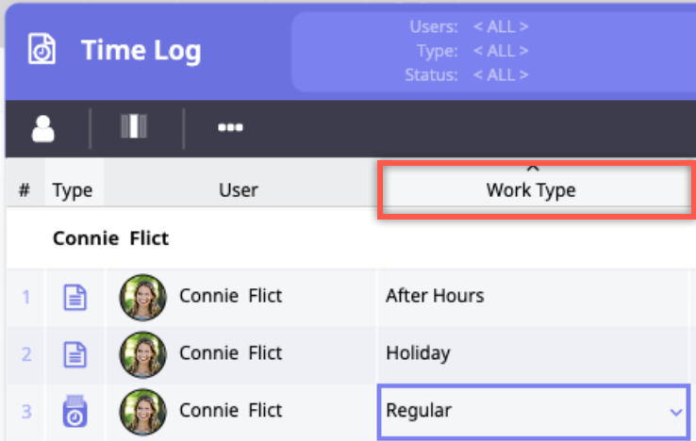Click Connie Flict's avatar in row 1
The image size is (696, 441).
tap(142, 297)
